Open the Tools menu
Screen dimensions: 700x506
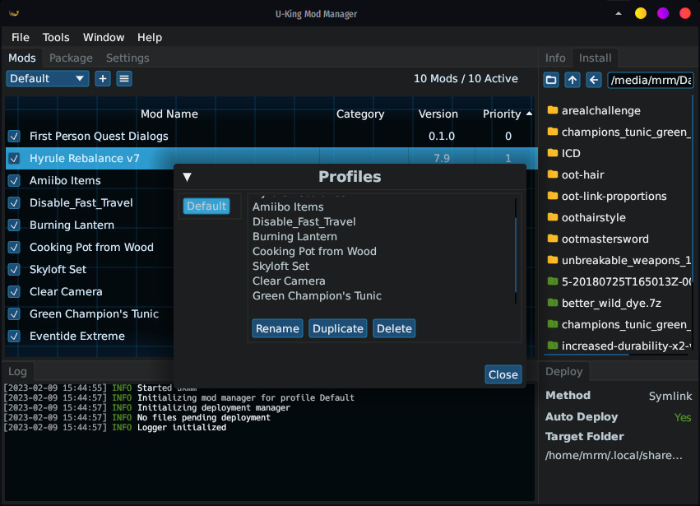click(55, 37)
